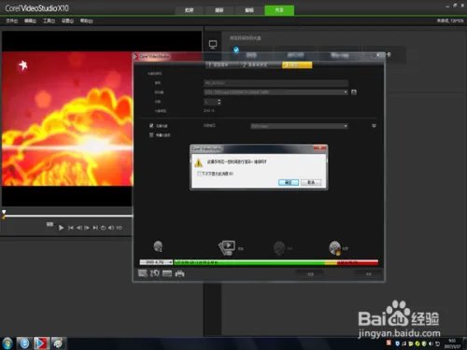
Task: Click the burn disc icon with flame
Action: click(335, 248)
